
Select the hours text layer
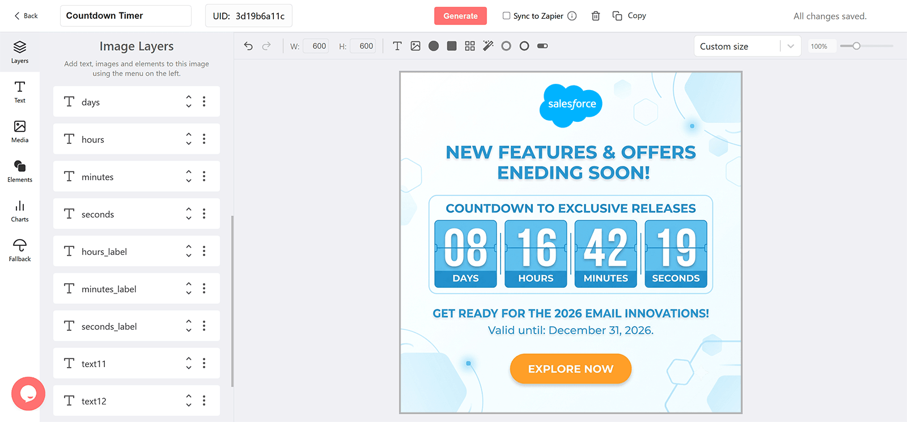tap(137, 139)
